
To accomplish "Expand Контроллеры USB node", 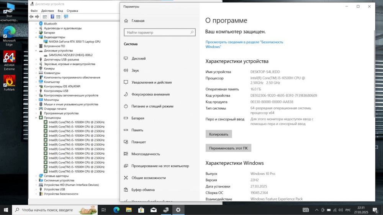I will pos(36,91).
